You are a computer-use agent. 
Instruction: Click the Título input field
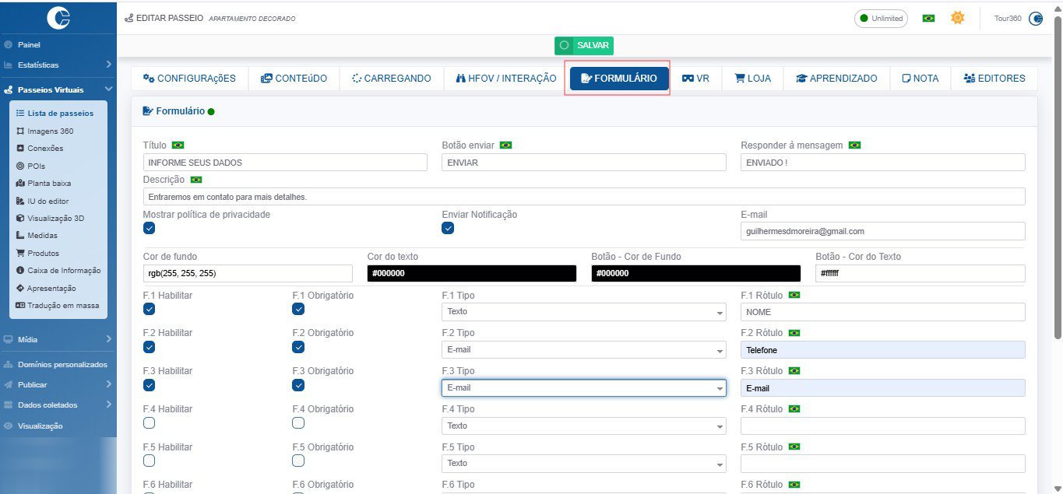[285, 163]
